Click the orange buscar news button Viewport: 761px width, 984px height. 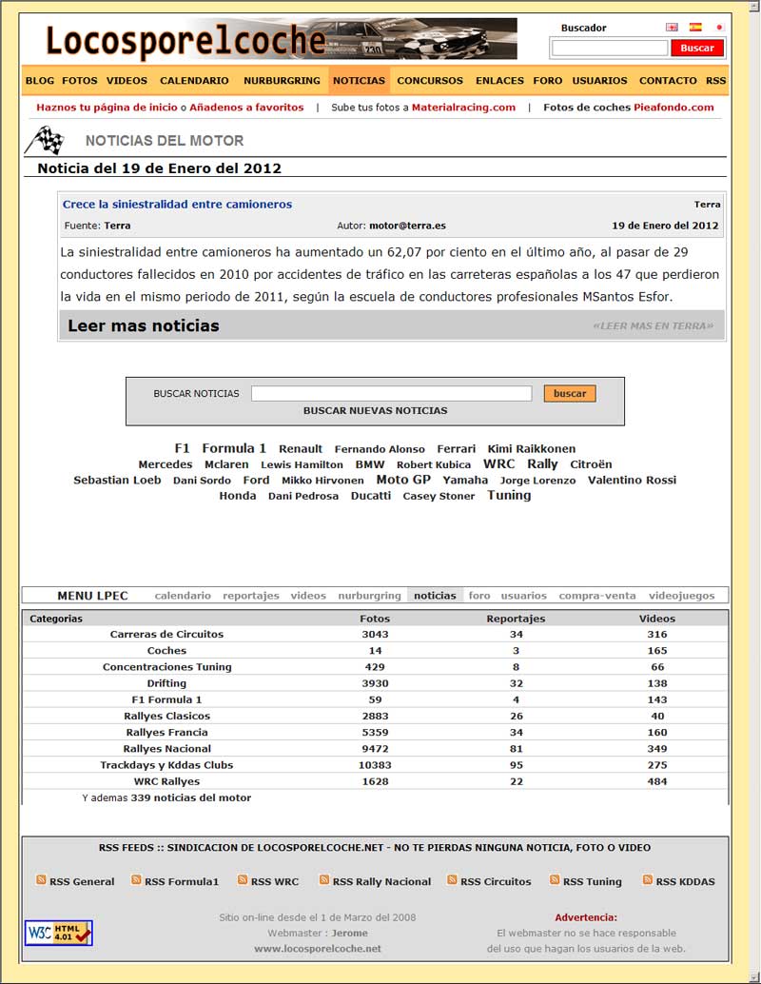point(570,393)
